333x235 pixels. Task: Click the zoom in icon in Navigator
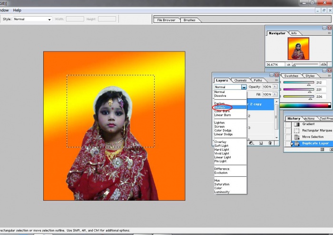pos(324,64)
